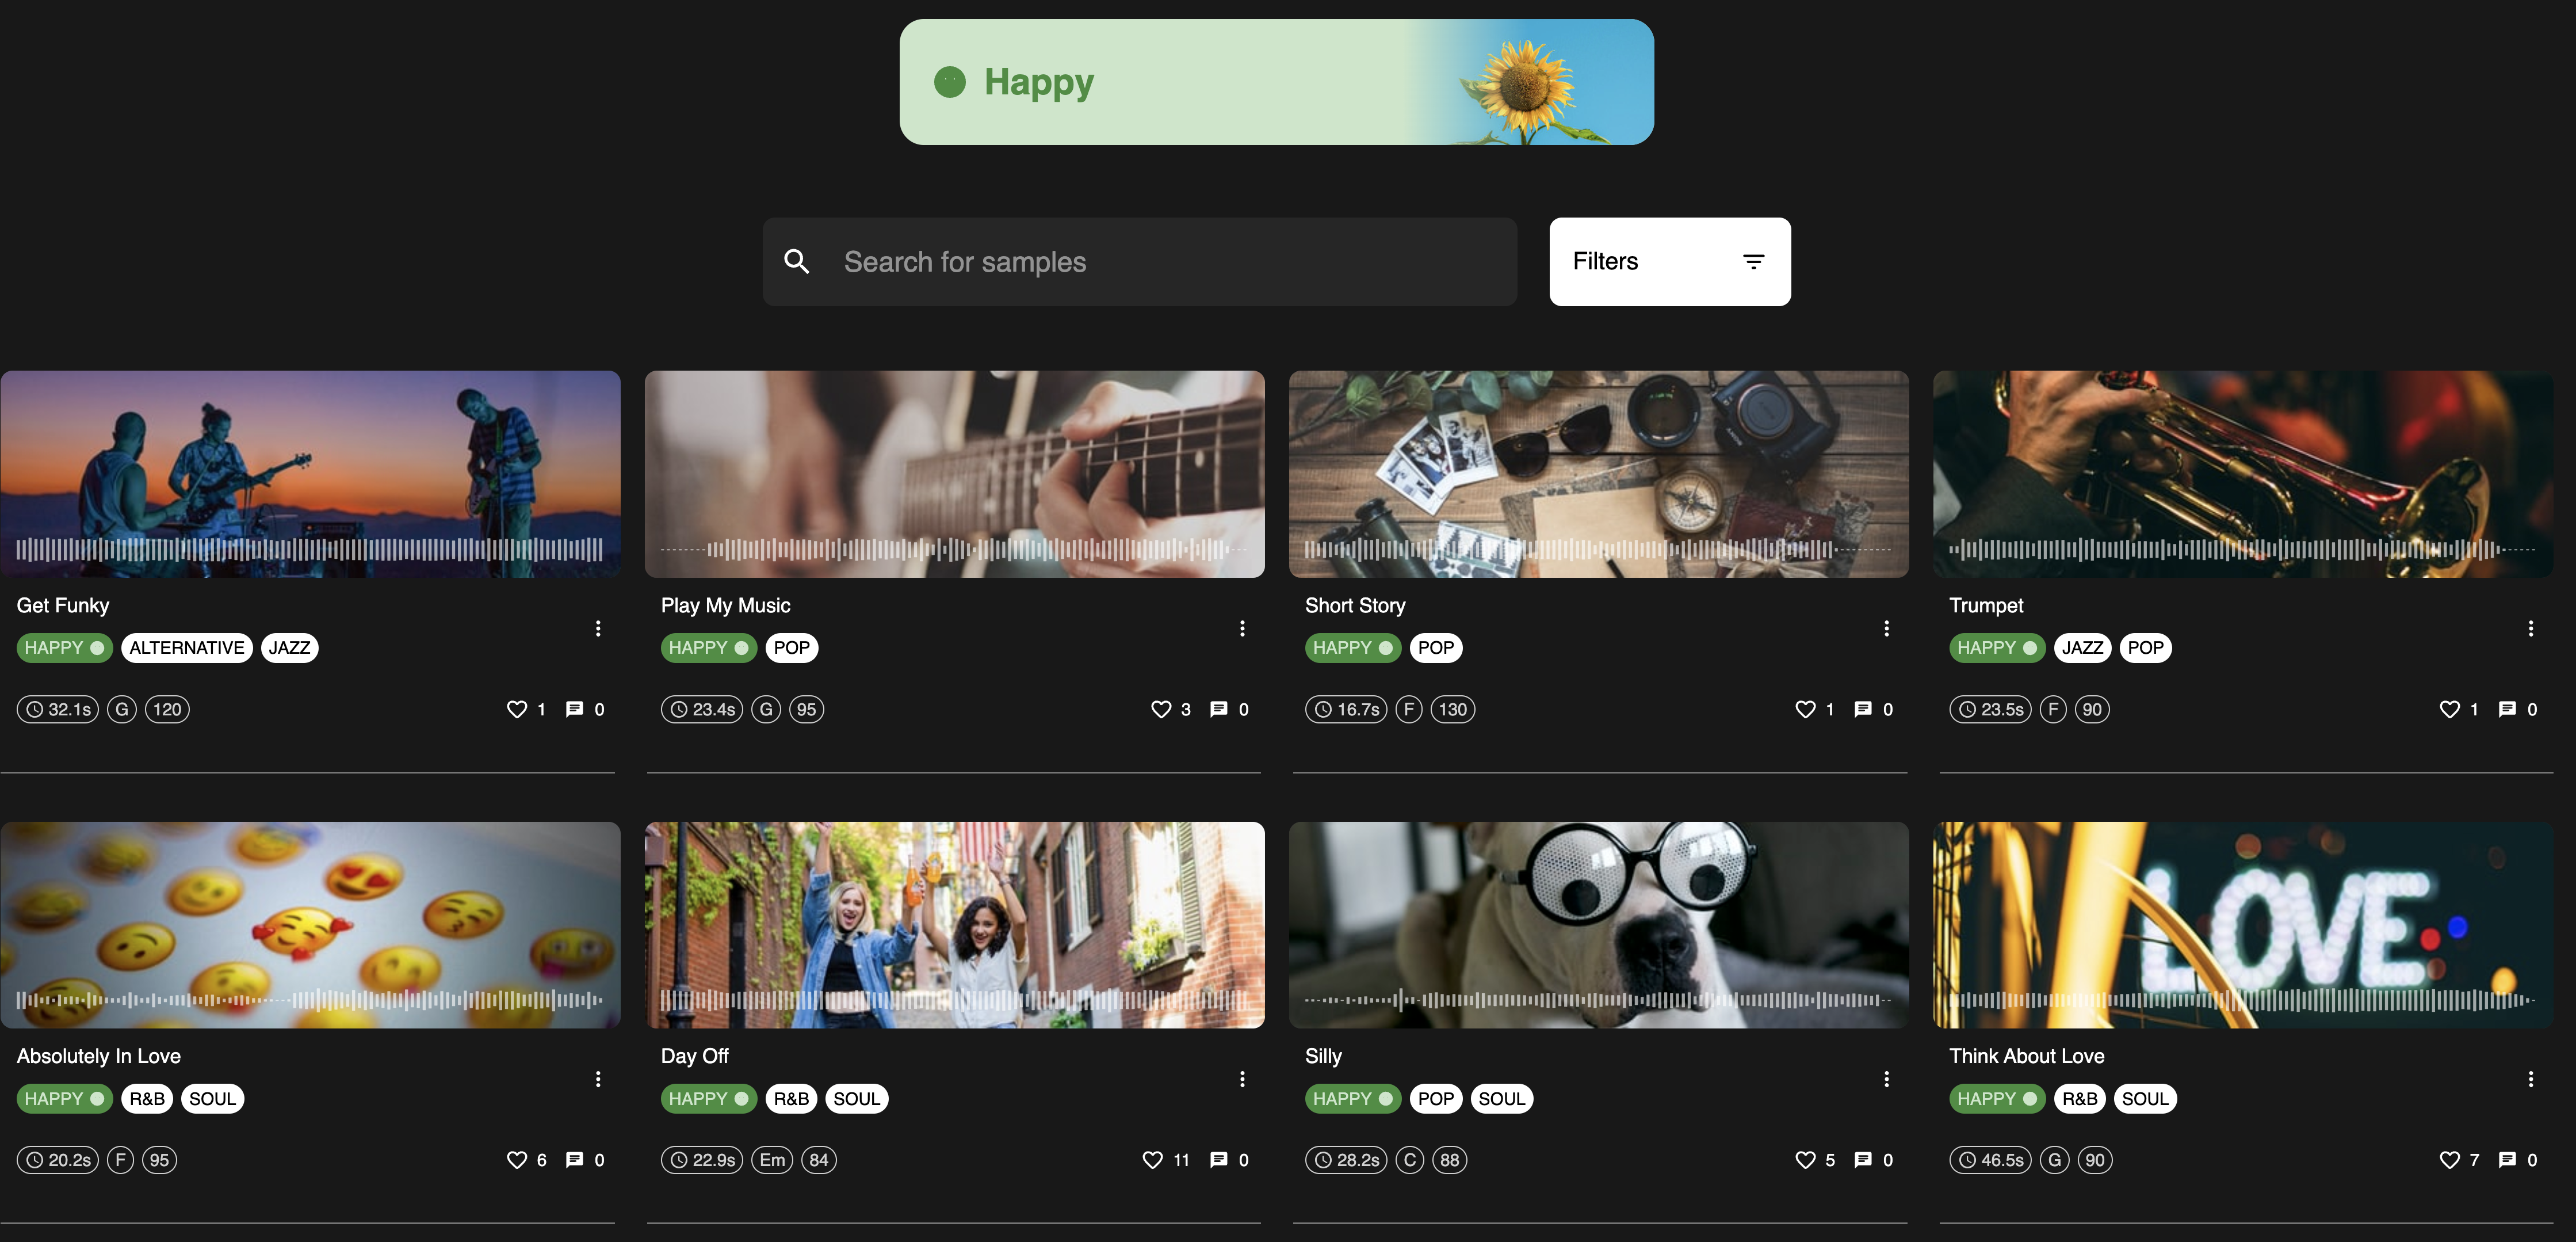Expand the Filters dropdown

pyautogui.click(x=1669, y=262)
